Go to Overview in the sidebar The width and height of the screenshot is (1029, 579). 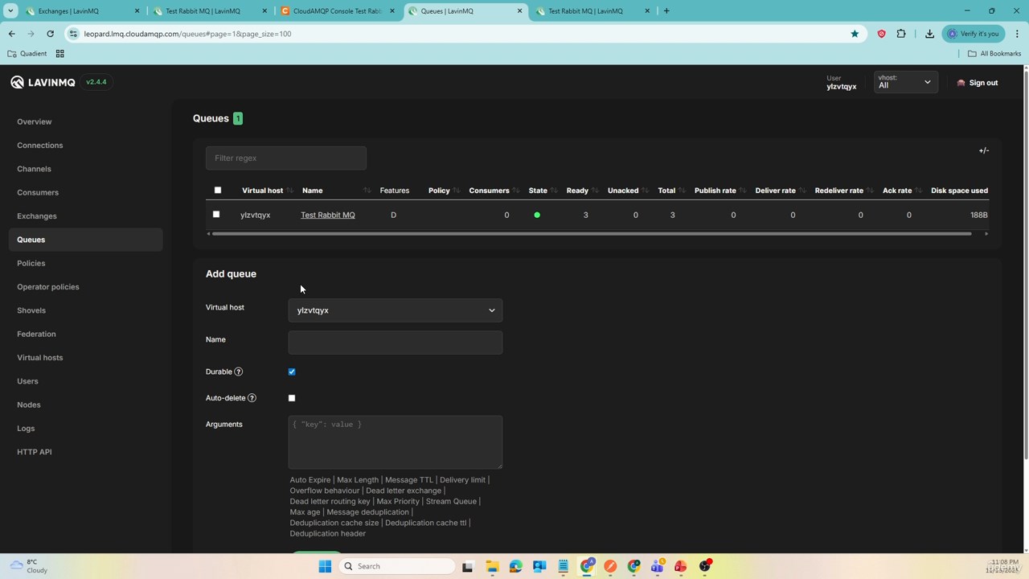coord(35,121)
